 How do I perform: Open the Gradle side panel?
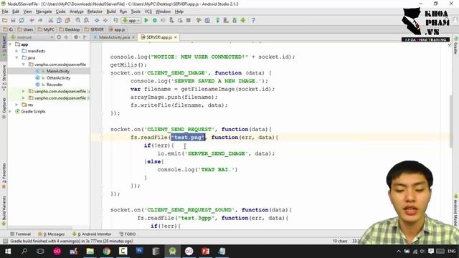coord(456,46)
